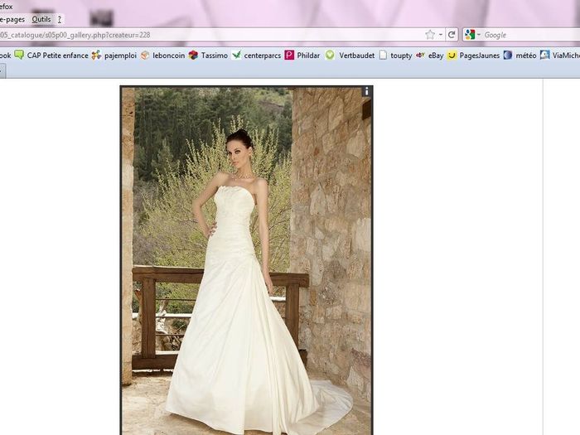
Task: Open the leboncoin bookmark
Action: pos(169,56)
